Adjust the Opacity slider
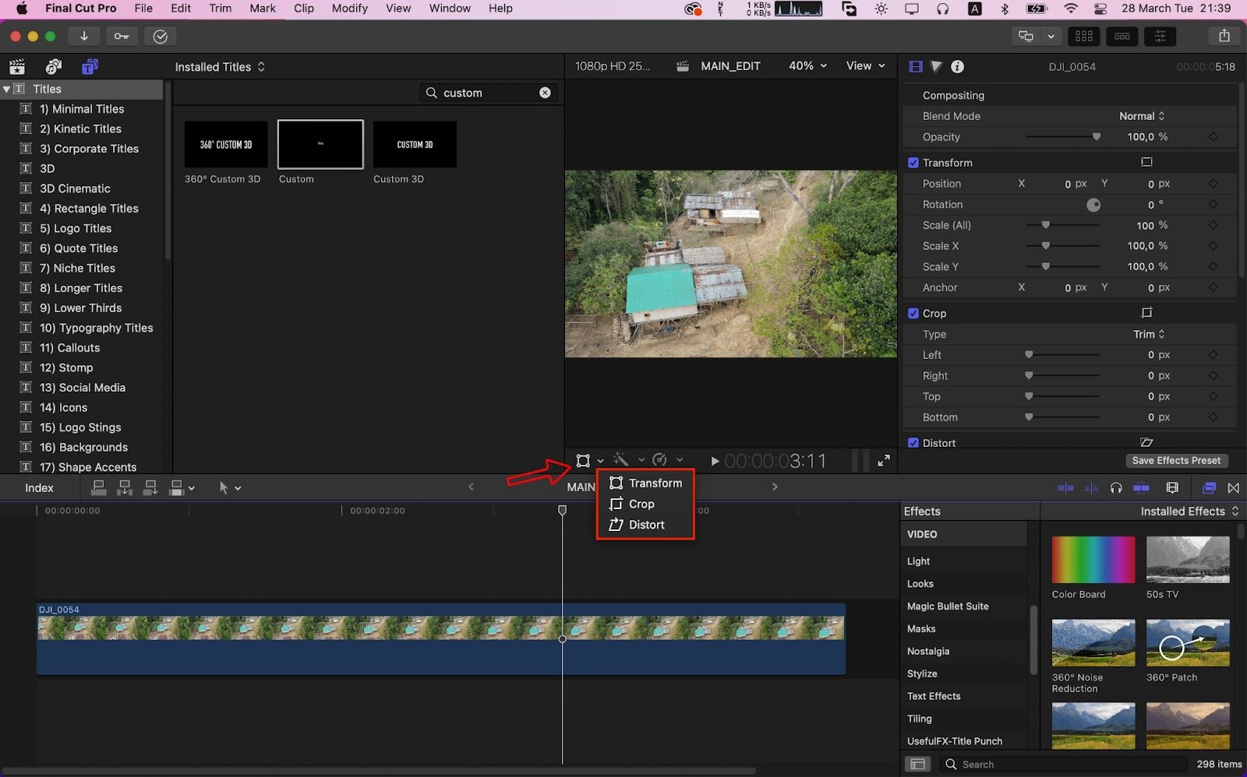The image size is (1247, 777). pos(1097,137)
